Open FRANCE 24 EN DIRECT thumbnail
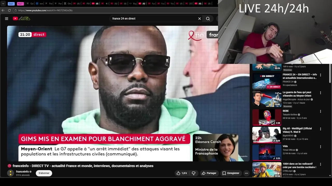The height and width of the screenshot is (186, 332). click(267, 81)
